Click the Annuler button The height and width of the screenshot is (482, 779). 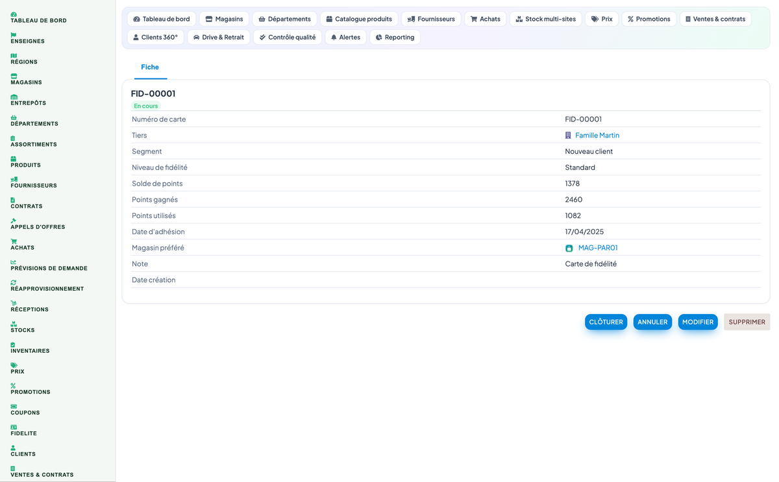pyautogui.click(x=652, y=322)
